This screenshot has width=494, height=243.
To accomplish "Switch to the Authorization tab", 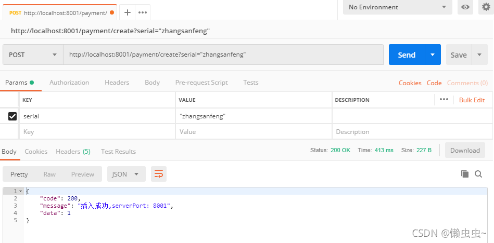I will click(x=69, y=83).
